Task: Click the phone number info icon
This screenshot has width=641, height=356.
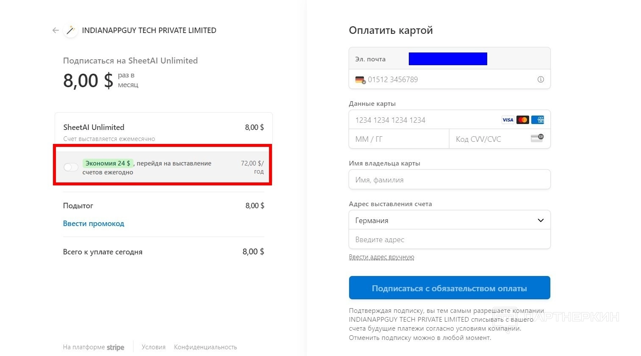Action: pos(541,80)
